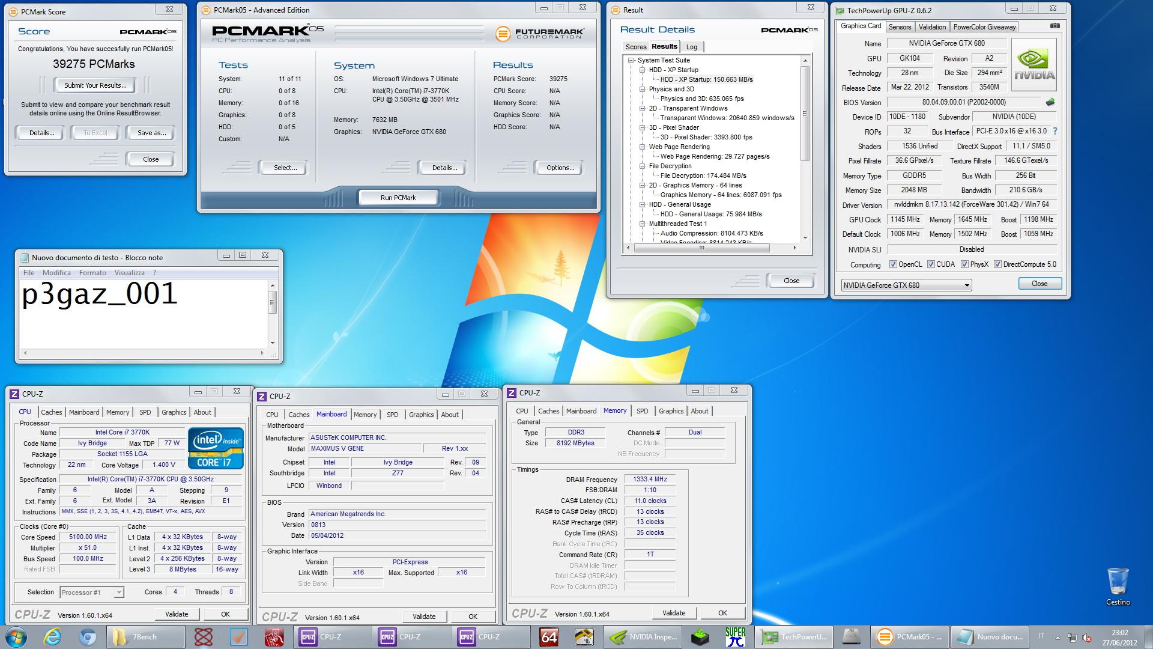The image size is (1153, 649).
Task: Switch to the first CPU-Z taskbar button
Action: tap(333, 637)
